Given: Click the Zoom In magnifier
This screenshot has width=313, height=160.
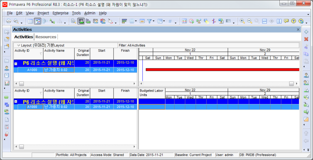Looking at the screenshot, I should 242,21.
